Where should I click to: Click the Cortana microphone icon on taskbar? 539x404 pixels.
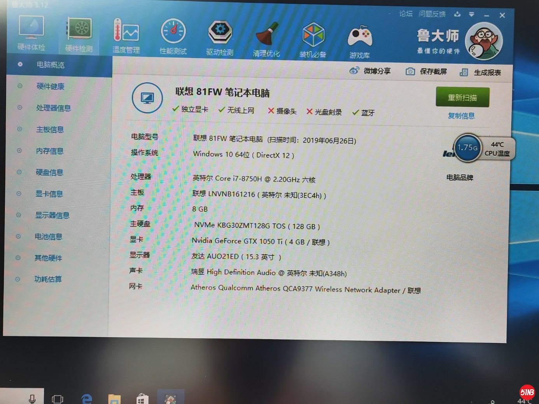[32, 399]
